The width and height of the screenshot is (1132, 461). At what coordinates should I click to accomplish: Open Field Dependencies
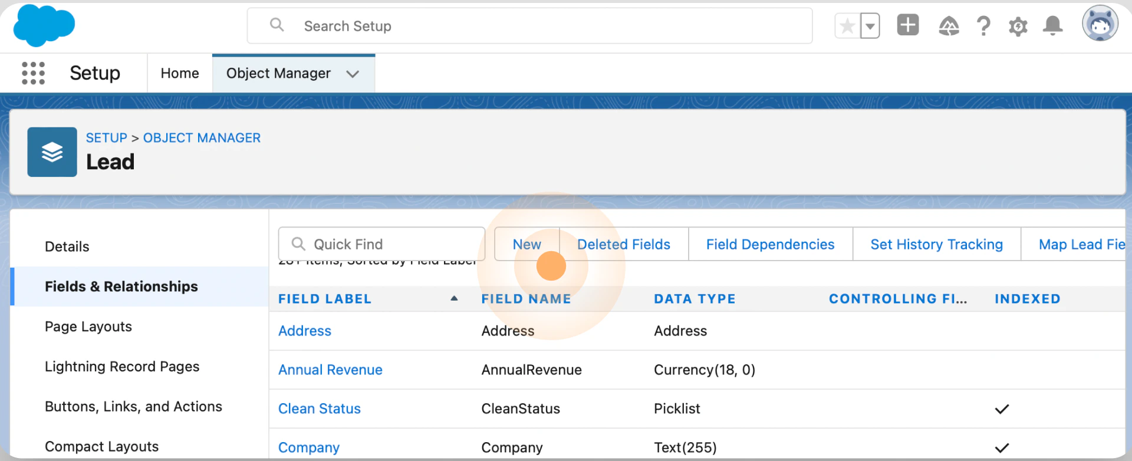(770, 244)
